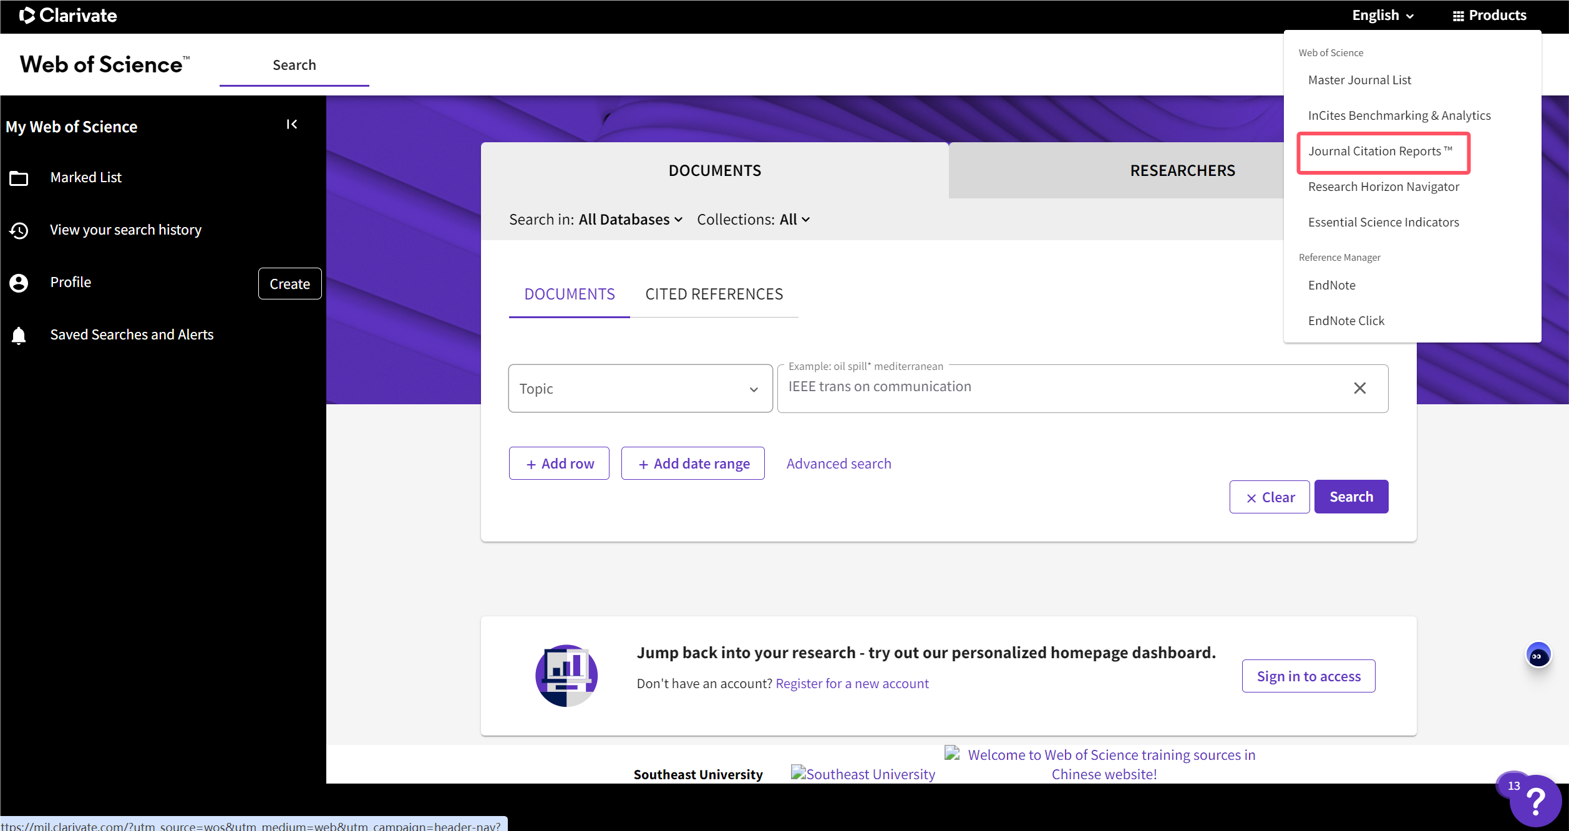Open Journal Citation Reports

1381,152
